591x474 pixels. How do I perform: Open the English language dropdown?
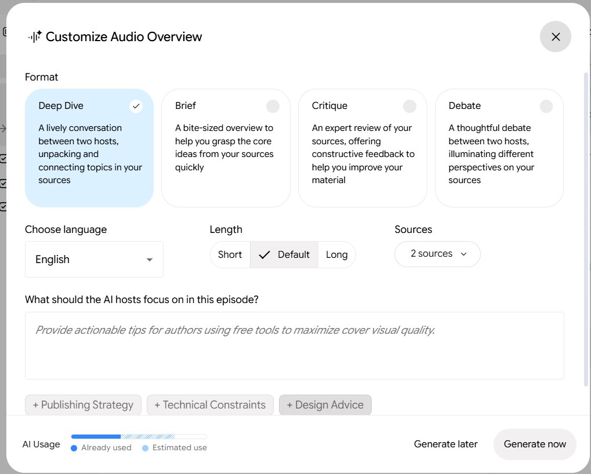[x=94, y=260]
